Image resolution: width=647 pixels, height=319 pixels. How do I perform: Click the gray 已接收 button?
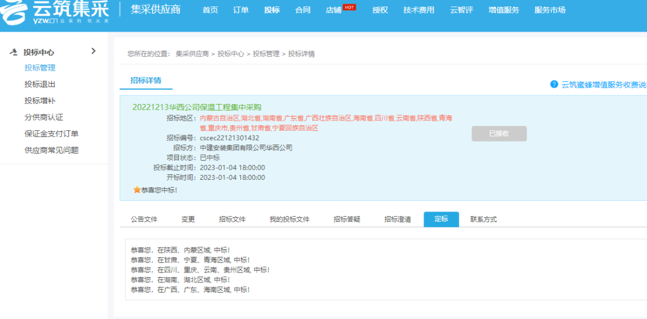pyautogui.click(x=499, y=134)
